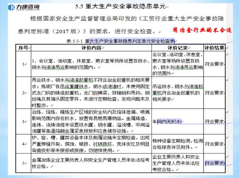Viewport: 239px width, 178px height.
Task: Click header cell 评价记录
Action: (178, 48)
